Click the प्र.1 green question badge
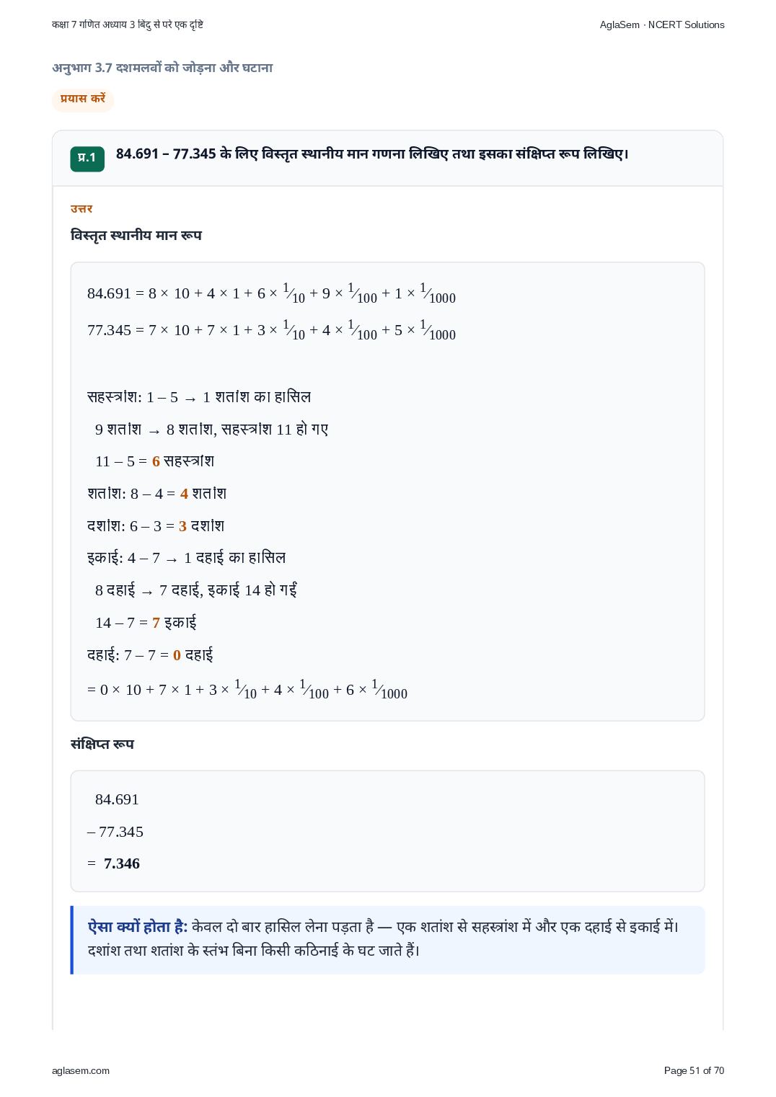This screenshot has height=1097, width=776. 87,159
